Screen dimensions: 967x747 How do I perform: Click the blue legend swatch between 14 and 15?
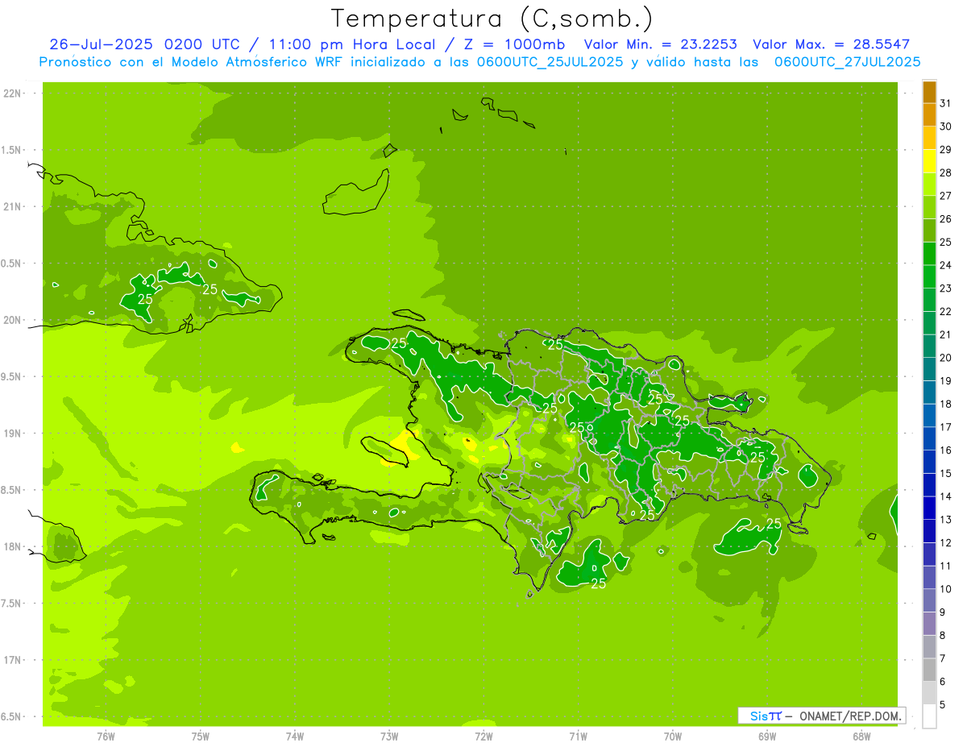929,485
